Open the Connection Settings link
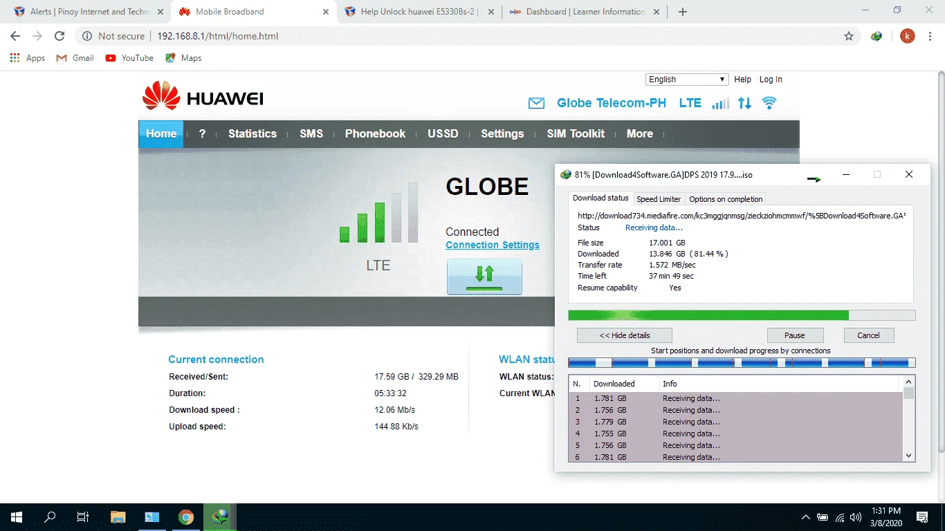The image size is (945, 531). [493, 245]
